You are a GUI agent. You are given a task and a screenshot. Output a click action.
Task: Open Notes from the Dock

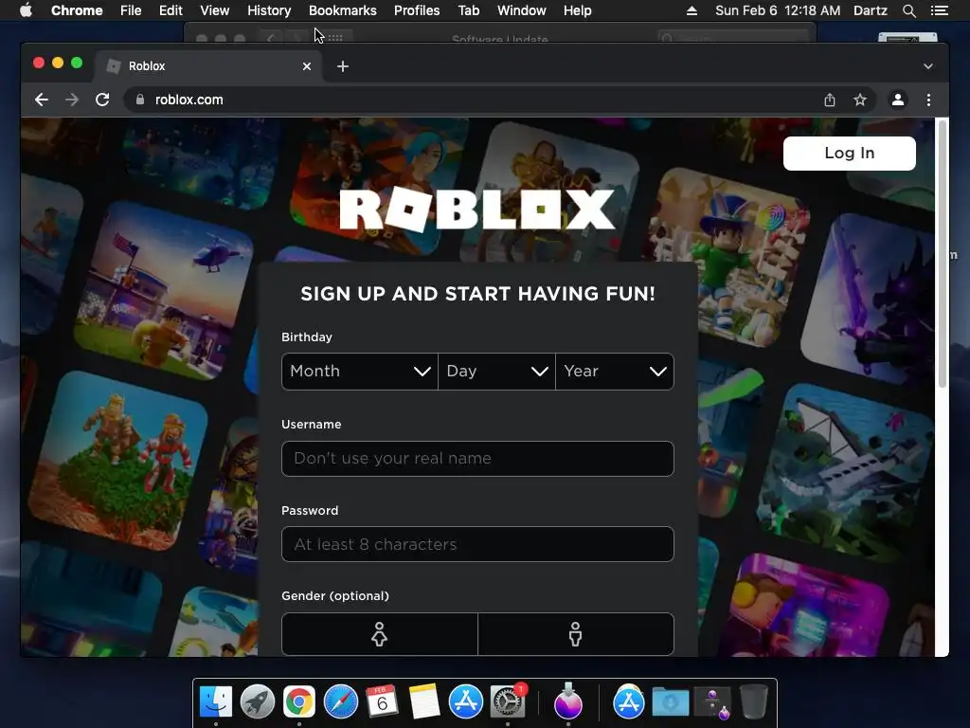coord(424,702)
